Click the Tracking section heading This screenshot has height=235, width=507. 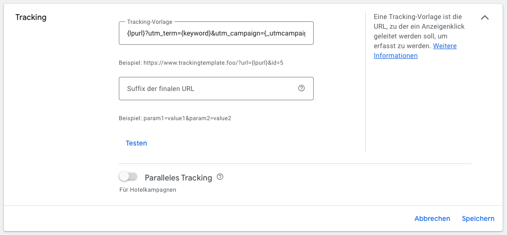pyautogui.click(x=31, y=18)
